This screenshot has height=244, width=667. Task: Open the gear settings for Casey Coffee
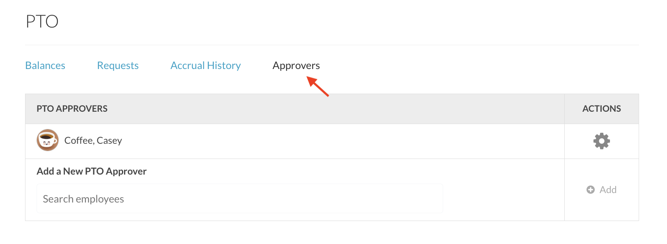click(601, 141)
